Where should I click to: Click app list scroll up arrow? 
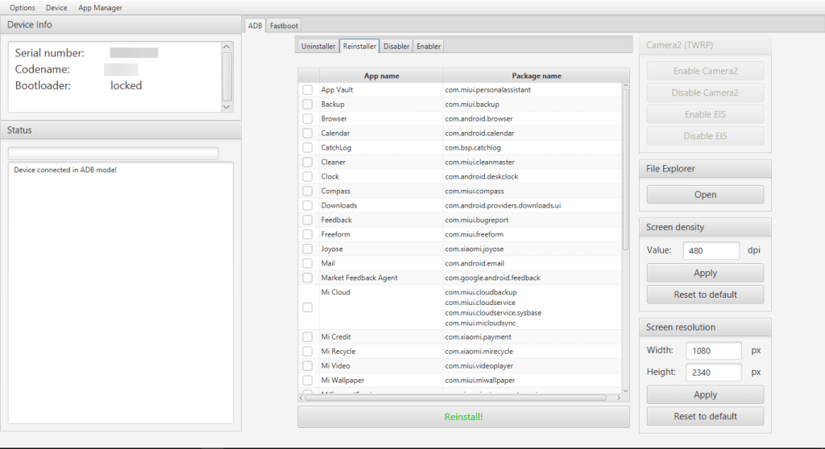pyautogui.click(x=625, y=85)
